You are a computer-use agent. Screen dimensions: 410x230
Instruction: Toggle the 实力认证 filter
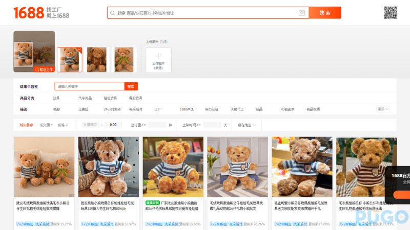(212, 109)
